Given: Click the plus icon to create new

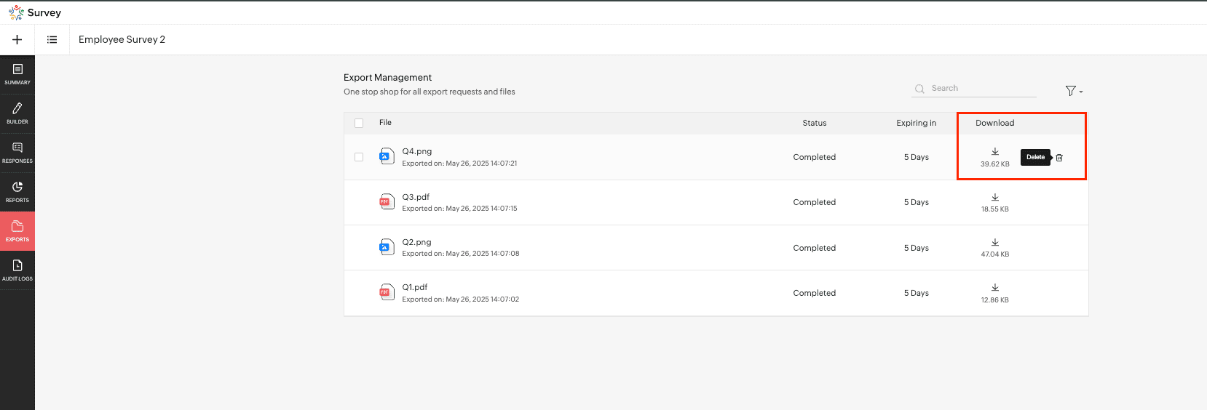Looking at the screenshot, I should pyautogui.click(x=17, y=40).
